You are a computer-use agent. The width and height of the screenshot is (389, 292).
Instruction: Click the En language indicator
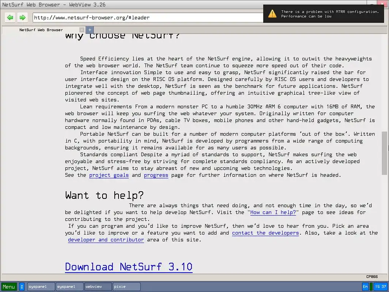365,287
